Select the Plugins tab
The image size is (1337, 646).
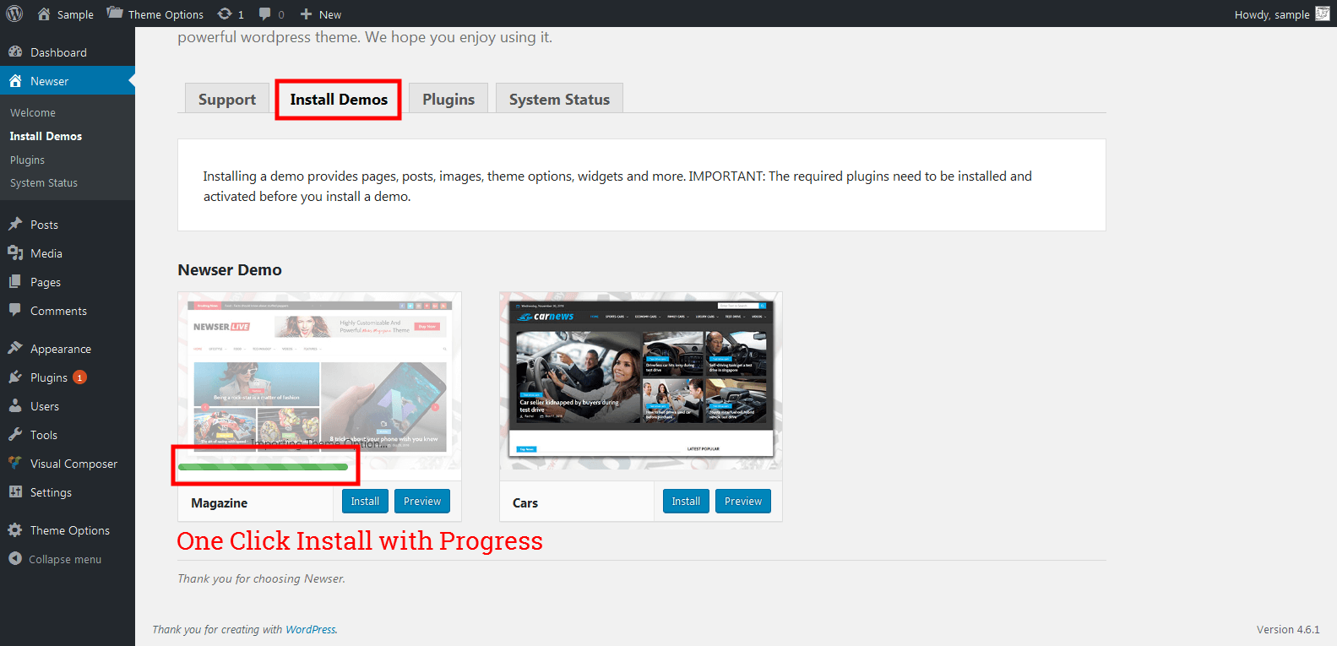448,99
